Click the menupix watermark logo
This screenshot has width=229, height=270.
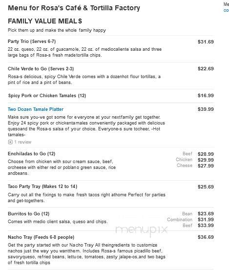tap(142, 229)
